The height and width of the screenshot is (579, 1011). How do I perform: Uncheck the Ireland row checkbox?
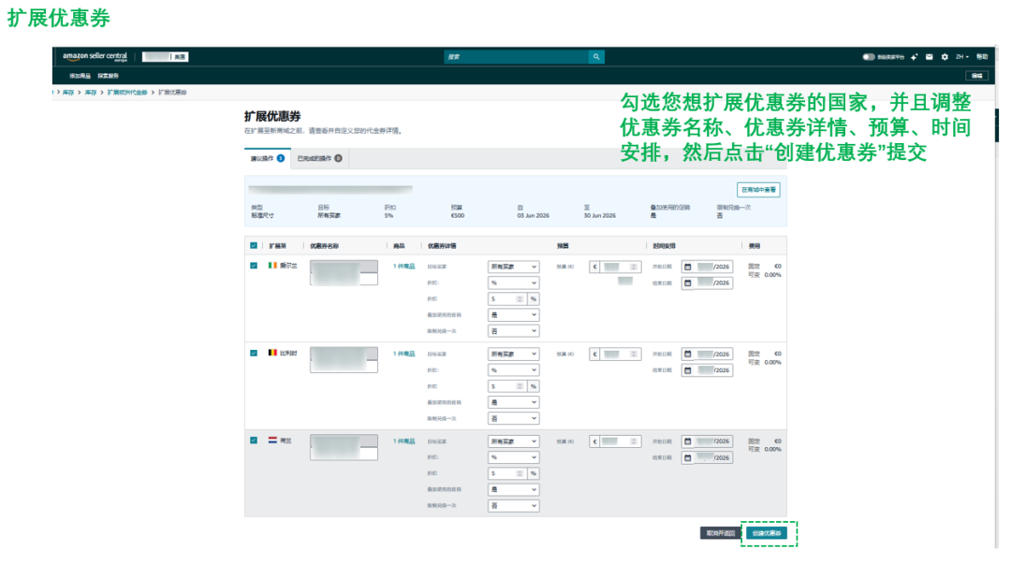[x=254, y=266]
